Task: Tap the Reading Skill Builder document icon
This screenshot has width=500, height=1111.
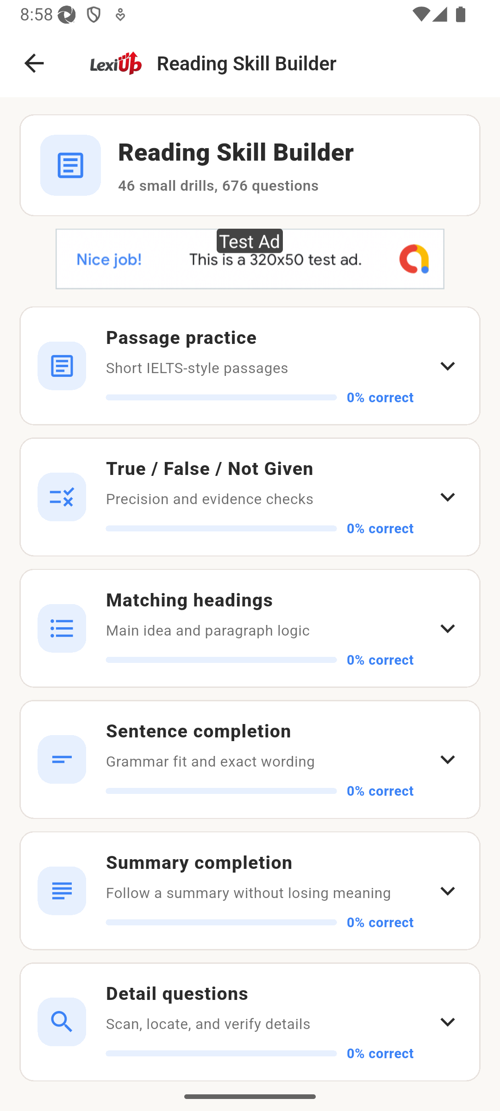Action: (x=70, y=165)
